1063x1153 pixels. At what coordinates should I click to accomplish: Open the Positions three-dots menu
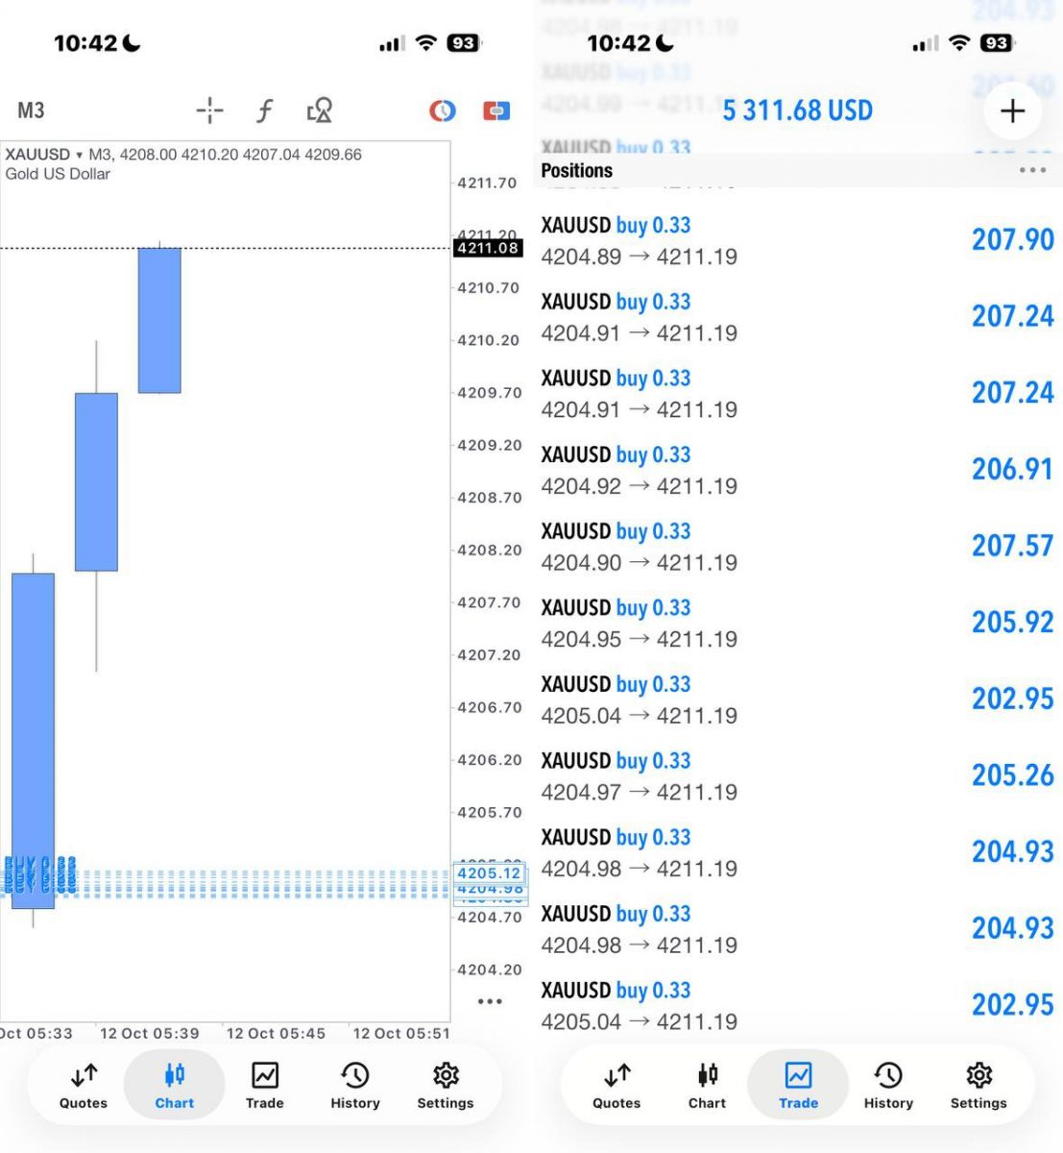tap(1032, 170)
